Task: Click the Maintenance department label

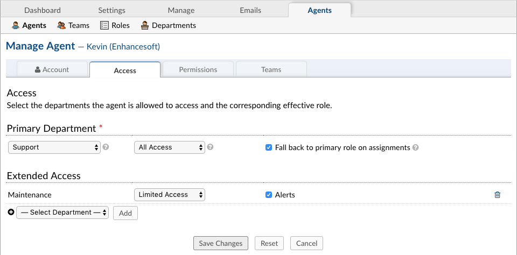Action: [x=30, y=195]
